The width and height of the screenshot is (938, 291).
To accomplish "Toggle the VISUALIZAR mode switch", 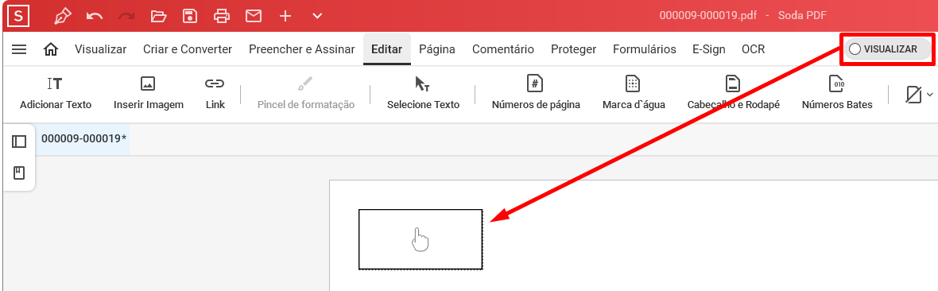I will [x=887, y=49].
